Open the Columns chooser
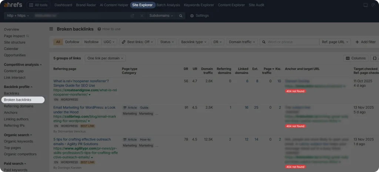 356,58
